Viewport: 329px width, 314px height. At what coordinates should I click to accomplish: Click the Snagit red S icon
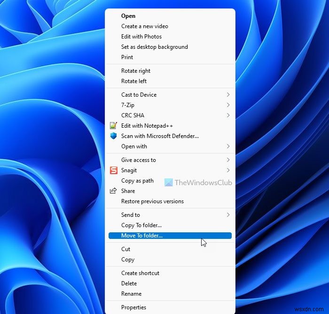[x=114, y=170]
